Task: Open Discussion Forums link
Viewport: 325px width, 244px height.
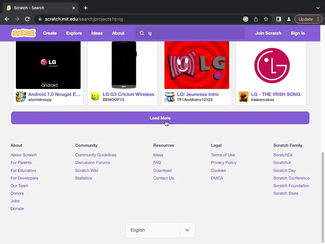Action: (x=92, y=163)
